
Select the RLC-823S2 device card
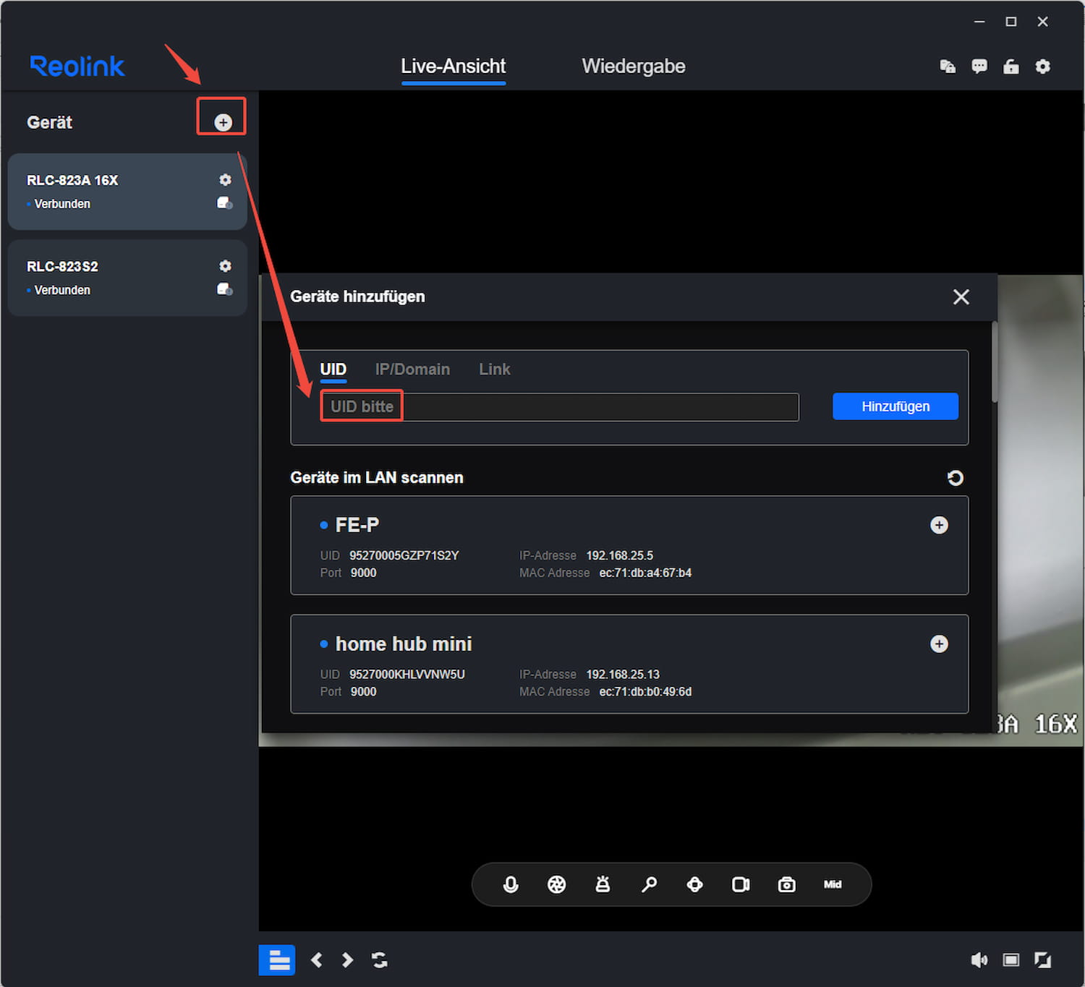coord(127,278)
